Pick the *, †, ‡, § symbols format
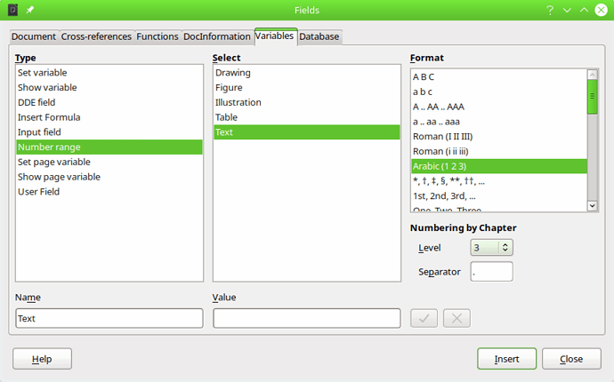 click(499, 181)
